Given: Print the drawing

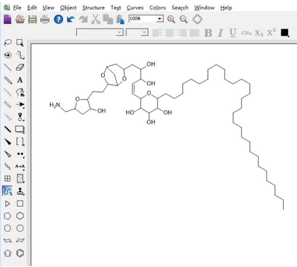Looking at the screenshot, I should click(x=45, y=19).
